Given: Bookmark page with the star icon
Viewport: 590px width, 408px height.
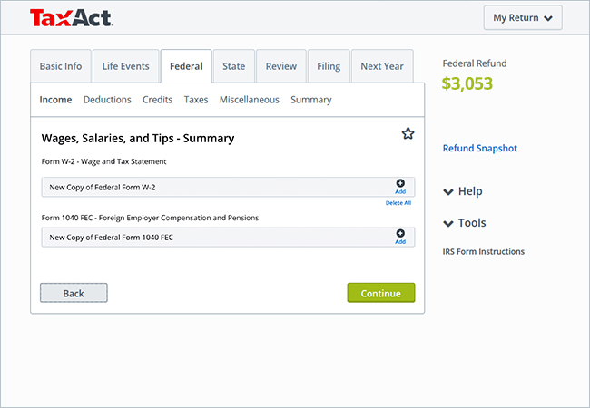Looking at the screenshot, I should [x=408, y=133].
